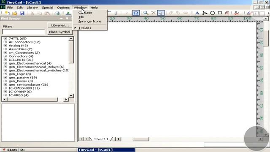Click the X delete tool icon
Image resolution: width=270 pixels, height=152 pixels.
[153, 13]
